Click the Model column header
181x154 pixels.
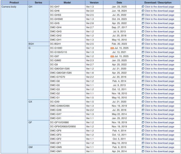coord(67,3)
